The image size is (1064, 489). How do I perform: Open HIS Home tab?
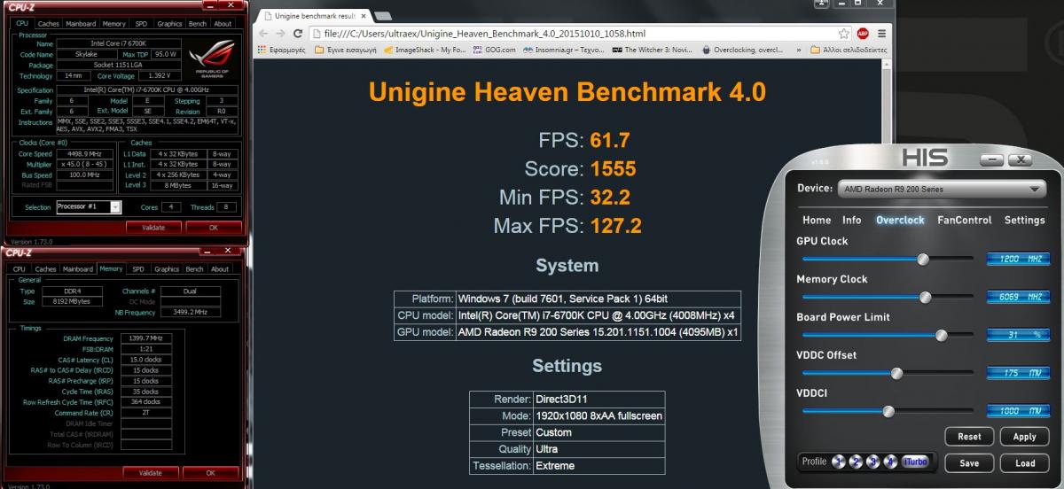tap(817, 220)
